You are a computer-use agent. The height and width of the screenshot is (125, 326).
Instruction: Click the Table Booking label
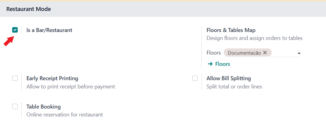(43, 107)
